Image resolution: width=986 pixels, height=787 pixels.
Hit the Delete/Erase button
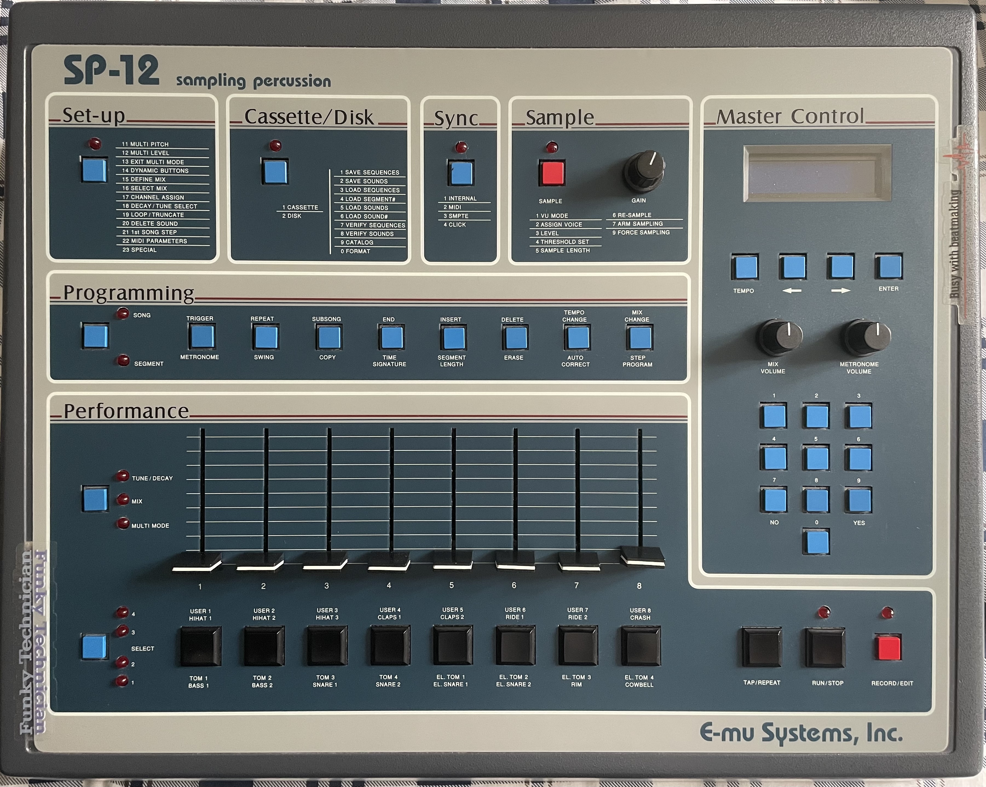pos(515,338)
